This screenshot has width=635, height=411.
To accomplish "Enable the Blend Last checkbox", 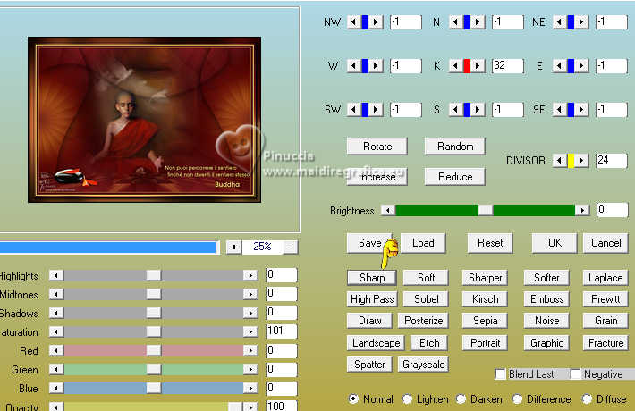I will coord(501,374).
